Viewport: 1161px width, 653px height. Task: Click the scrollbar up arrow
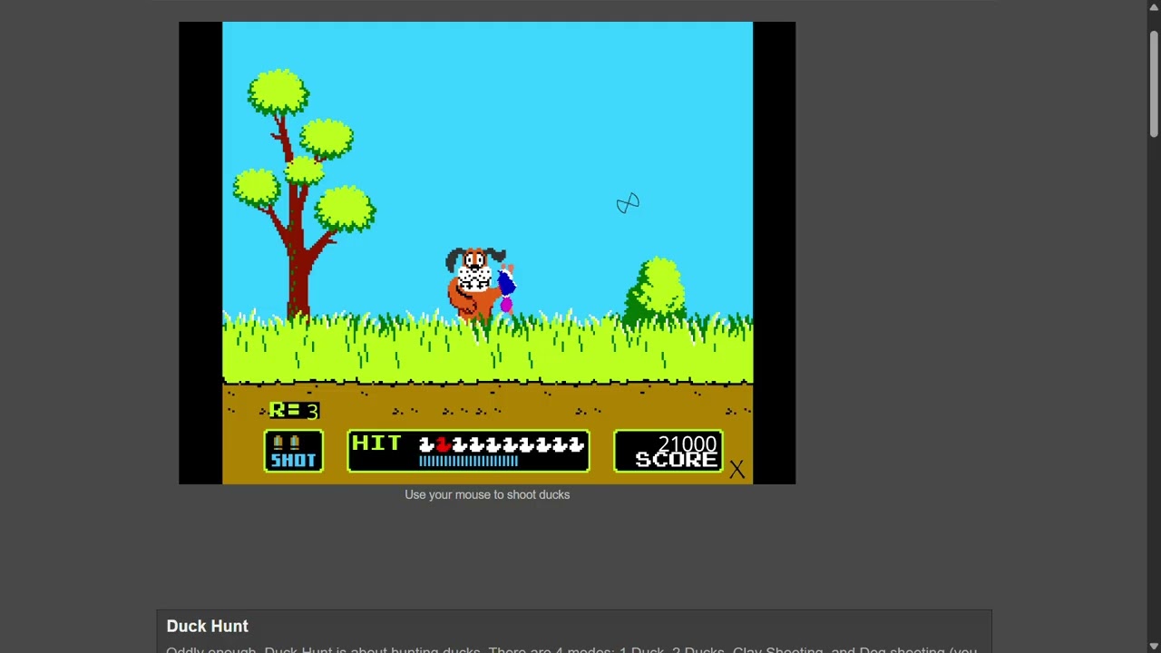pyautogui.click(x=1154, y=8)
